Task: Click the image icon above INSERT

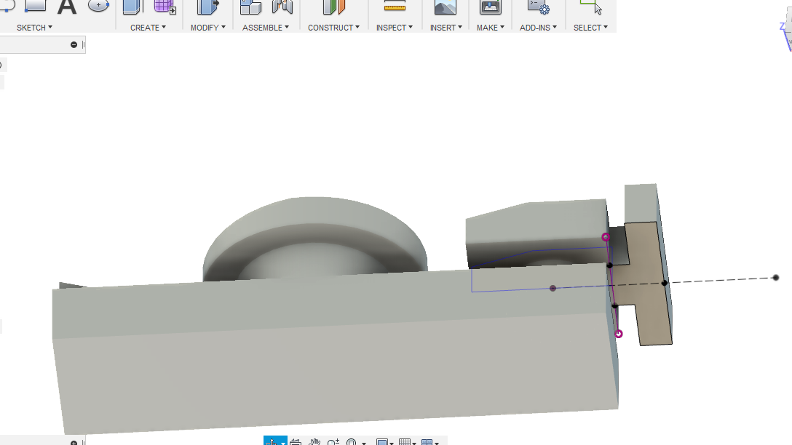Action: click(445, 7)
